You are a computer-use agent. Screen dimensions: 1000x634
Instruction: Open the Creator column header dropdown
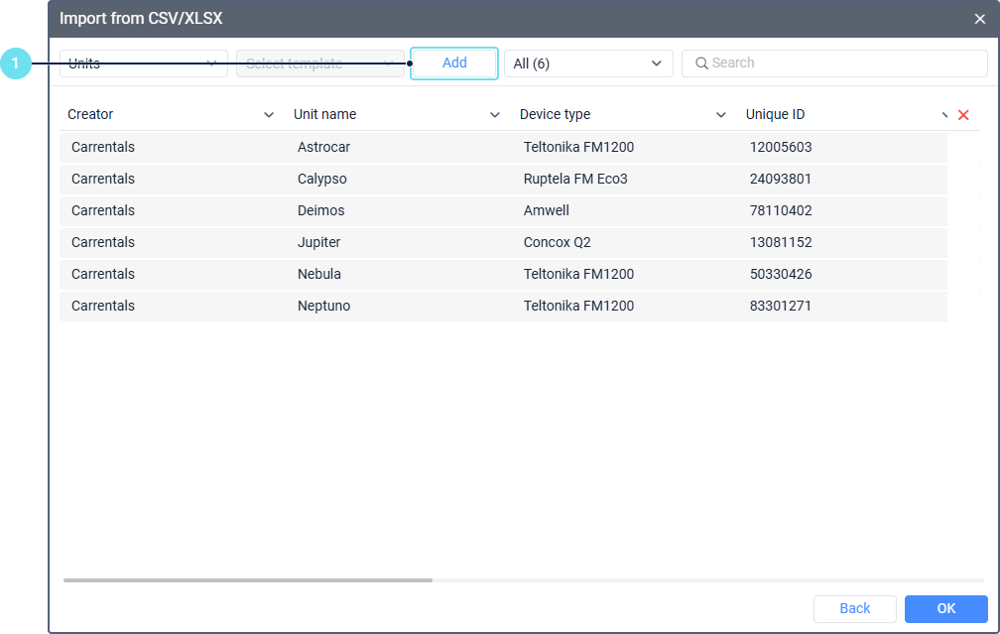(x=269, y=115)
